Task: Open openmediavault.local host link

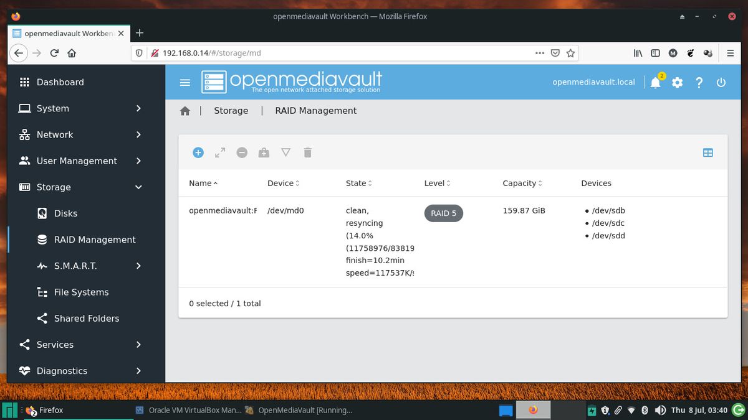Action: (593, 82)
